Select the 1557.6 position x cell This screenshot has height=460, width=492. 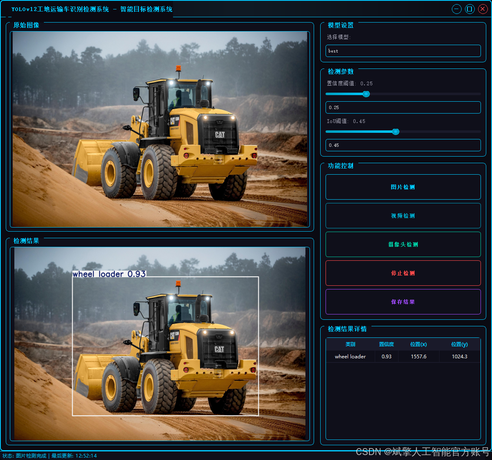[419, 357]
